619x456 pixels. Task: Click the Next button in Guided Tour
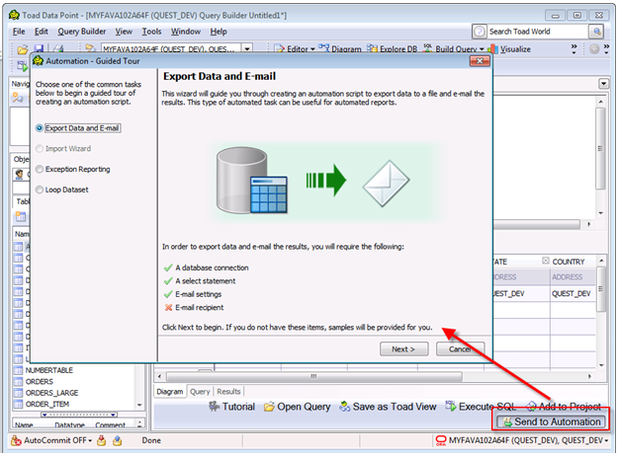point(403,349)
